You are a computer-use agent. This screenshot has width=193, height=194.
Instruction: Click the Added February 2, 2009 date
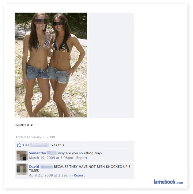pos(35,137)
